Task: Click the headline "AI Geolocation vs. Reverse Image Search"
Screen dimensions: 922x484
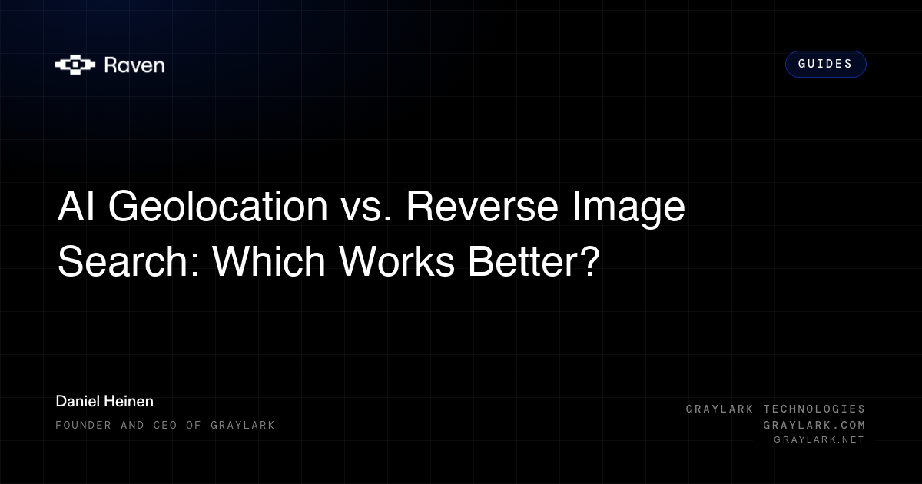Action: 371,234
